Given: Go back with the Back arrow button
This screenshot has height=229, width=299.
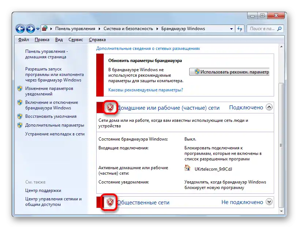Looking at the screenshot, I should (20, 29).
